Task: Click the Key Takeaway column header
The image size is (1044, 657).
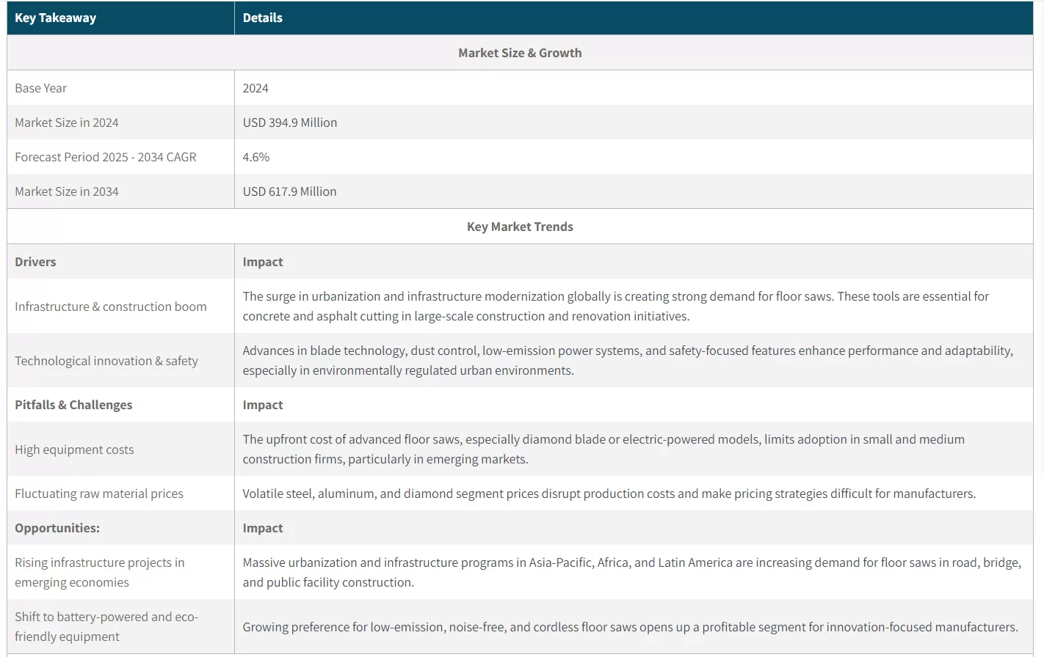Action: tap(56, 18)
